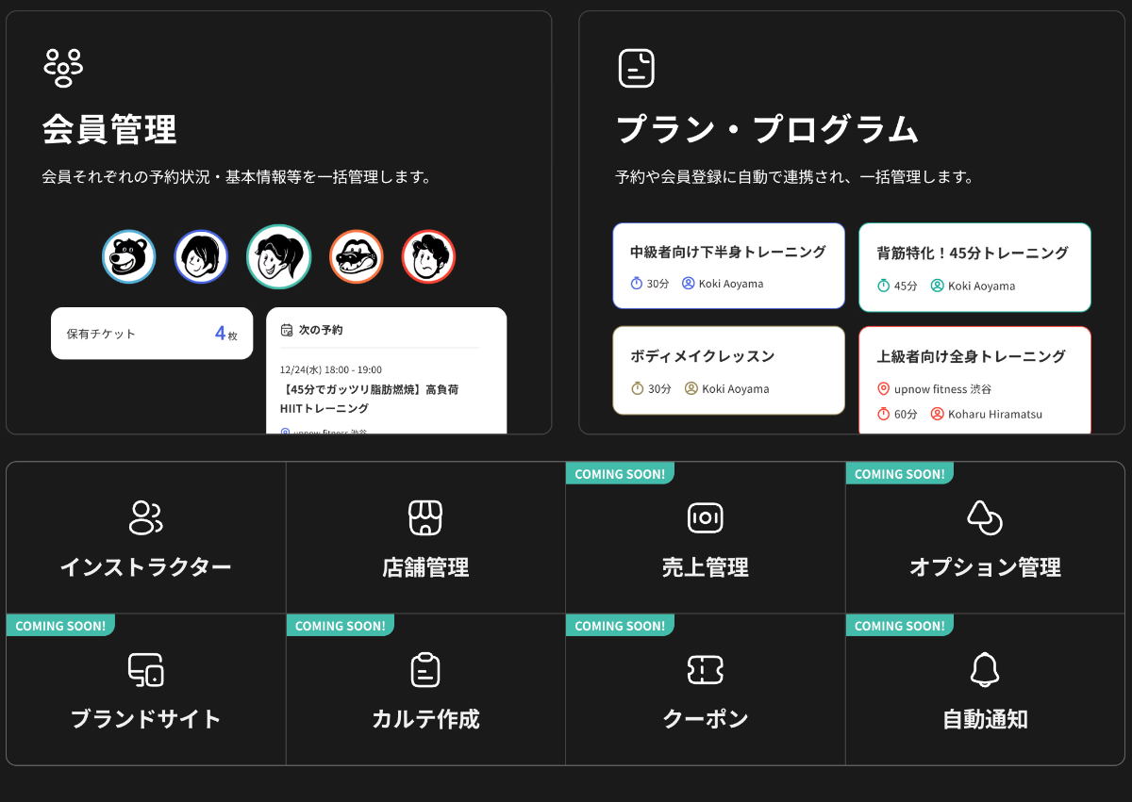The width and height of the screenshot is (1132, 802).
Task: Click the 会員管理 heading
Action: 109,129
